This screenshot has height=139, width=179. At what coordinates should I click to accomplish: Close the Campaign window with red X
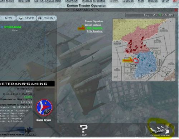click(x=176, y=10)
